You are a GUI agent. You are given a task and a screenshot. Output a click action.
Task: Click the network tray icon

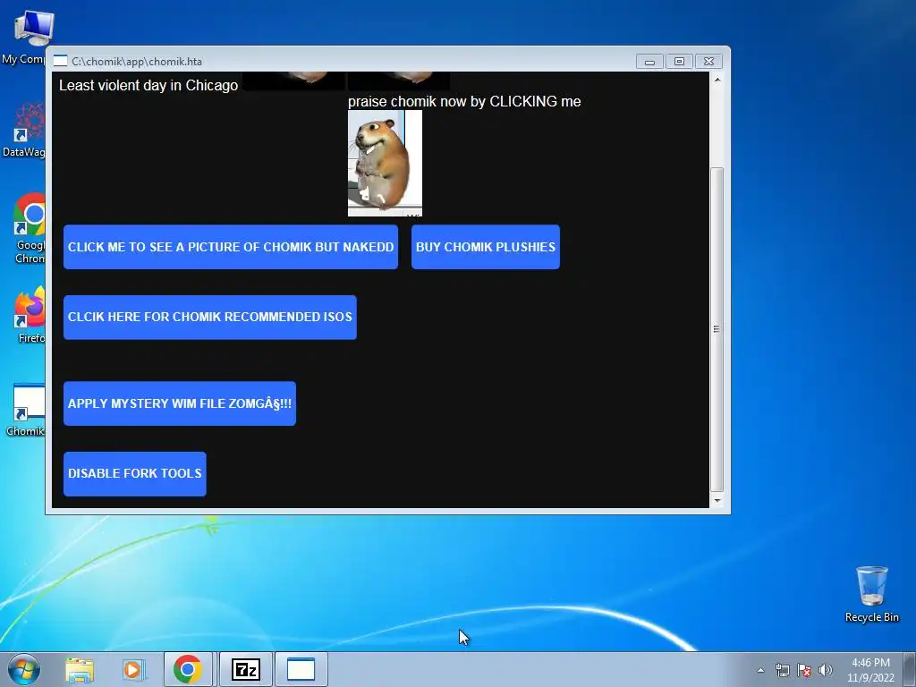(782, 670)
